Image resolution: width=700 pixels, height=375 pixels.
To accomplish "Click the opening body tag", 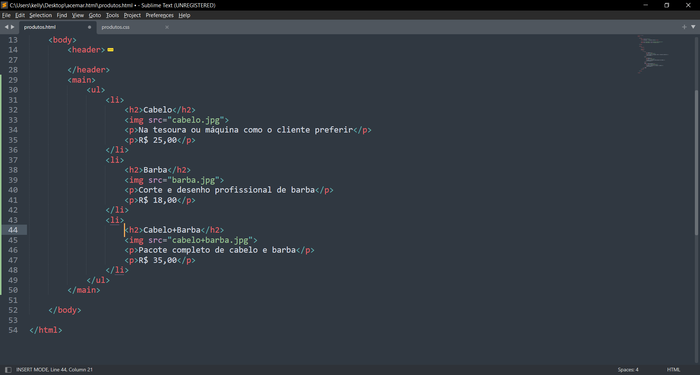I will click(x=62, y=40).
